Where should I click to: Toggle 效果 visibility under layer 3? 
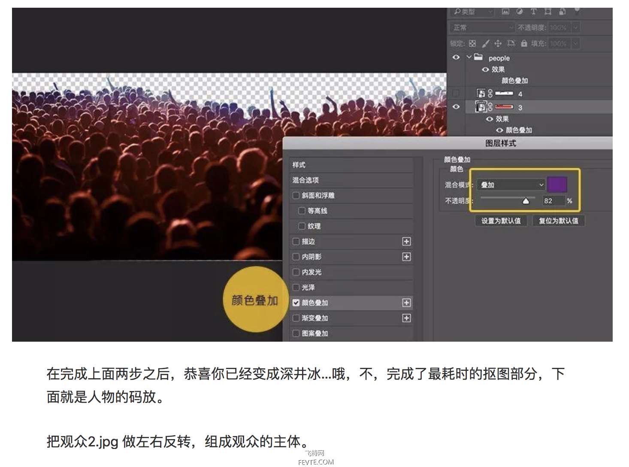point(490,119)
